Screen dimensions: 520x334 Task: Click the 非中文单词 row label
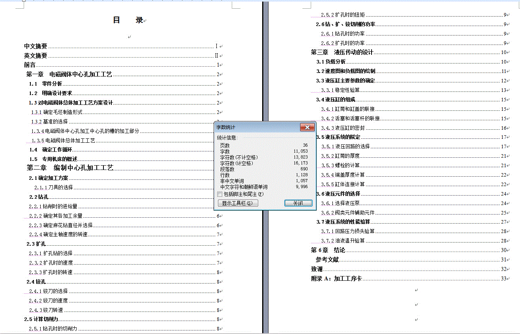tap(232, 181)
